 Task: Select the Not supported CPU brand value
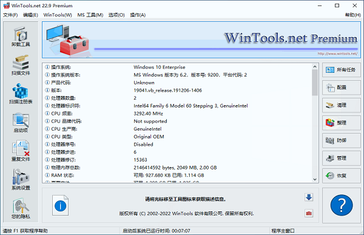pos(150,121)
